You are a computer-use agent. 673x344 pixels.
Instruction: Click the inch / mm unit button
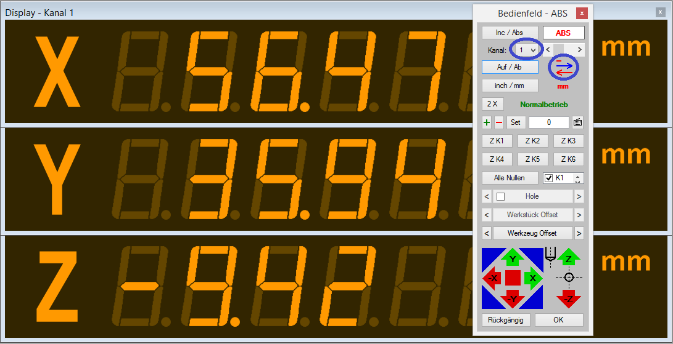pos(510,86)
